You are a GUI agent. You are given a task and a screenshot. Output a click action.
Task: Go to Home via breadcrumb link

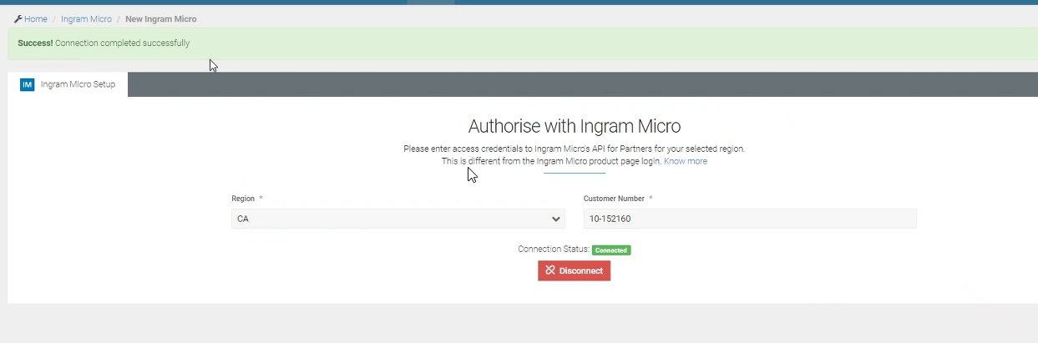pos(36,18)
